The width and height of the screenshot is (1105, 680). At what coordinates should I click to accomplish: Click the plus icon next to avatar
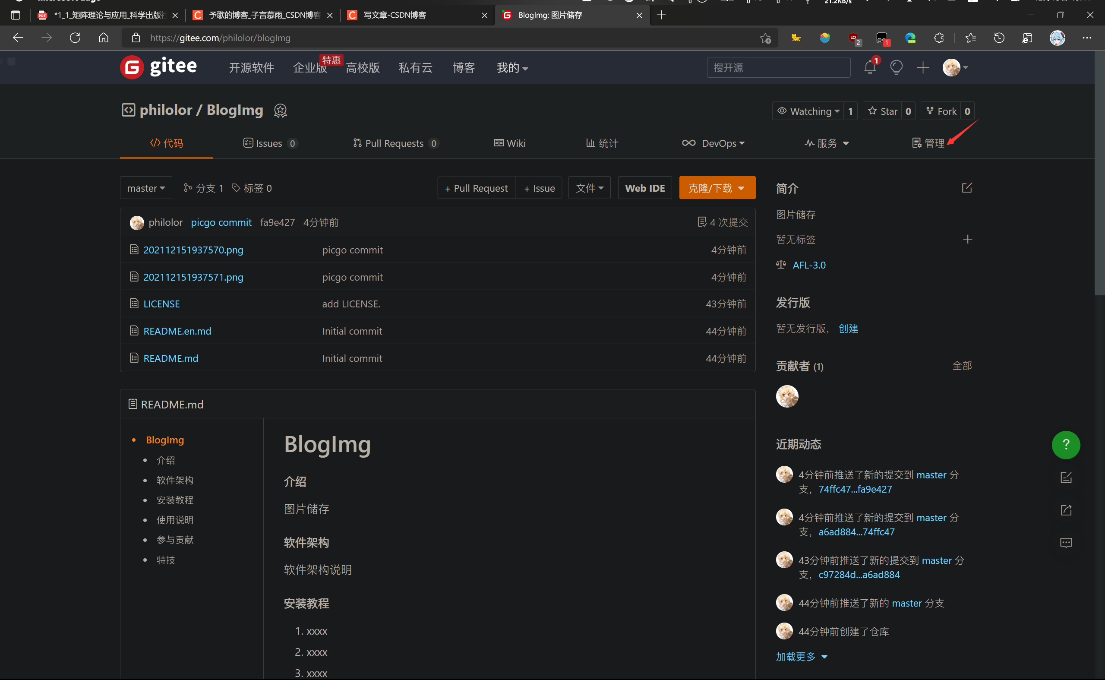(922, 68)
